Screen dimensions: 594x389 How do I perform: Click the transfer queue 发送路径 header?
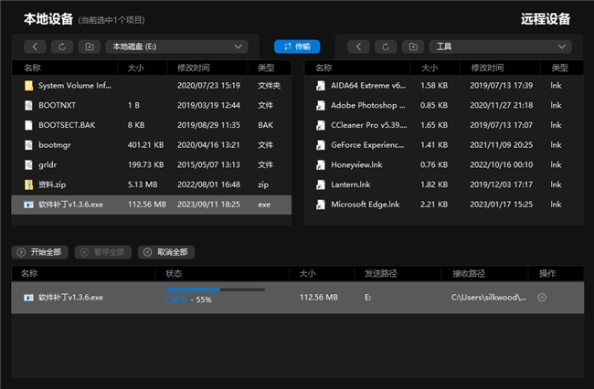(x=381, y=273)
